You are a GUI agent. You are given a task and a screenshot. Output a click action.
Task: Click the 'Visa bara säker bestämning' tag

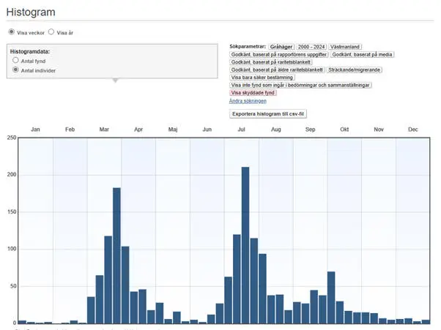pos(262,77)
